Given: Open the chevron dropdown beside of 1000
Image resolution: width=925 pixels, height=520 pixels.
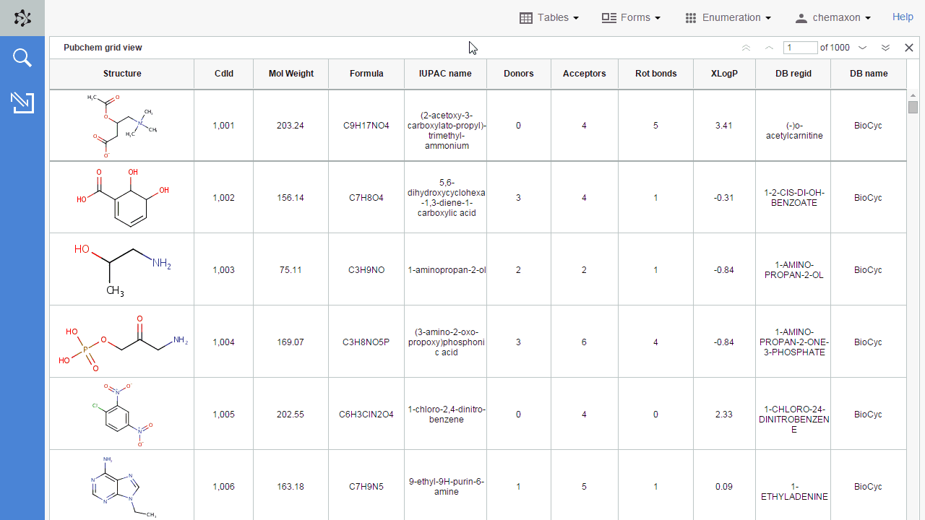Looking at the screenshot, I should (x=862, y=48).
